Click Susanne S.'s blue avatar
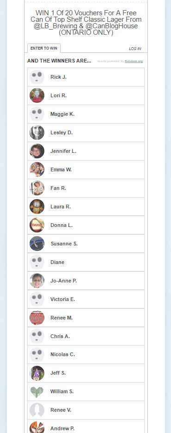This screenshot has height=433, width=171. pos(37,244)
